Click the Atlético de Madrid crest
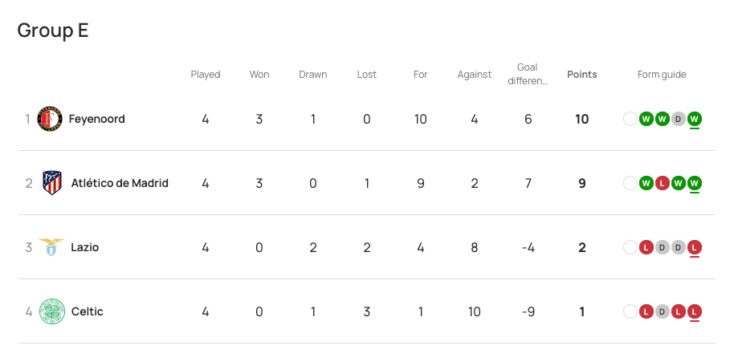This screenshot has width=734, height=362. [x=52, y=183]
